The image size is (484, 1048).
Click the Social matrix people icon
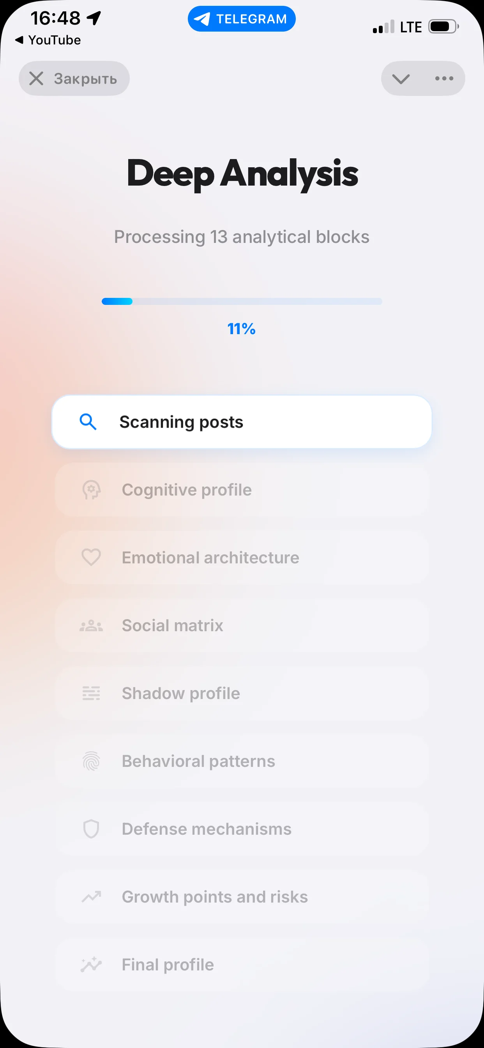click(x=91, y=626)
